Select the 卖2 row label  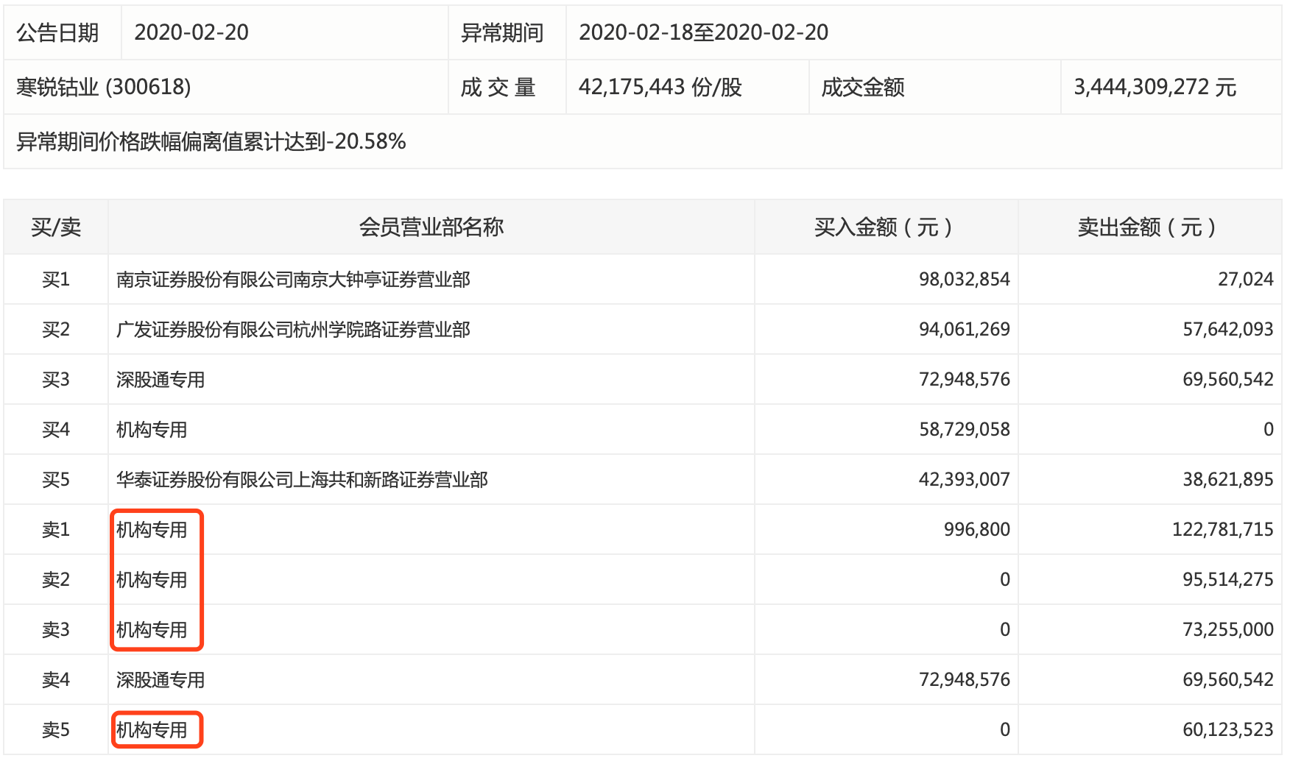click(56, 579)
